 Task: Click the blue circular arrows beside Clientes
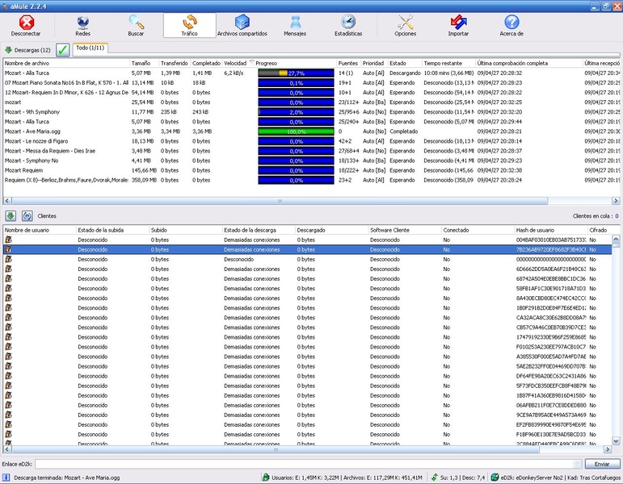click(27, 216)
